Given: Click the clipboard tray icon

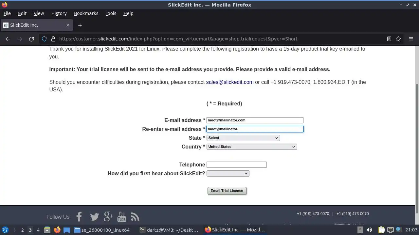Looking at the screenshot, I should [x=382, y=230].
